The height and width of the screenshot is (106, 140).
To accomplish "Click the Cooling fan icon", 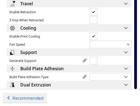I will tap(12, 28).
